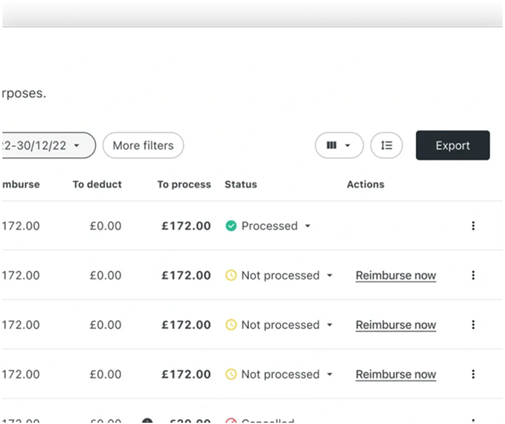Open the columns selector icon button

pos(339,145)
